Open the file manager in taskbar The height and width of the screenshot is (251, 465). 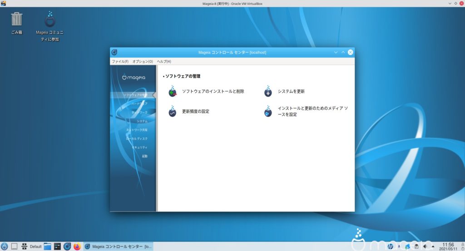click(x=47, y=246)
